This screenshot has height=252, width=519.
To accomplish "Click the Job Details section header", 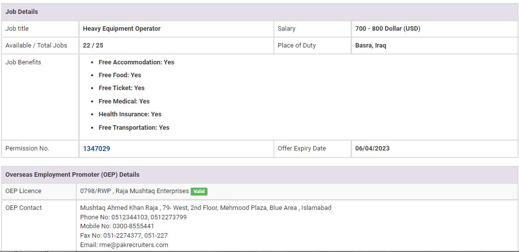I will point(22,11).
